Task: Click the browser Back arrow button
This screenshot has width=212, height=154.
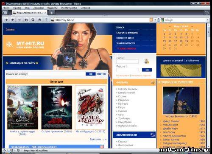Action: 13,20
